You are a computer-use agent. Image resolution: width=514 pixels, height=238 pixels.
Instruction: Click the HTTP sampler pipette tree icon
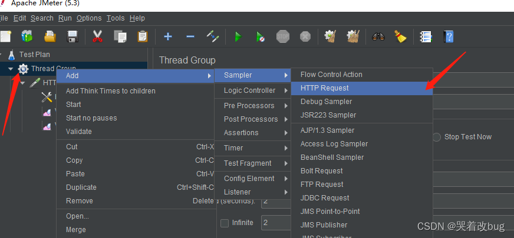pos(35,83)
